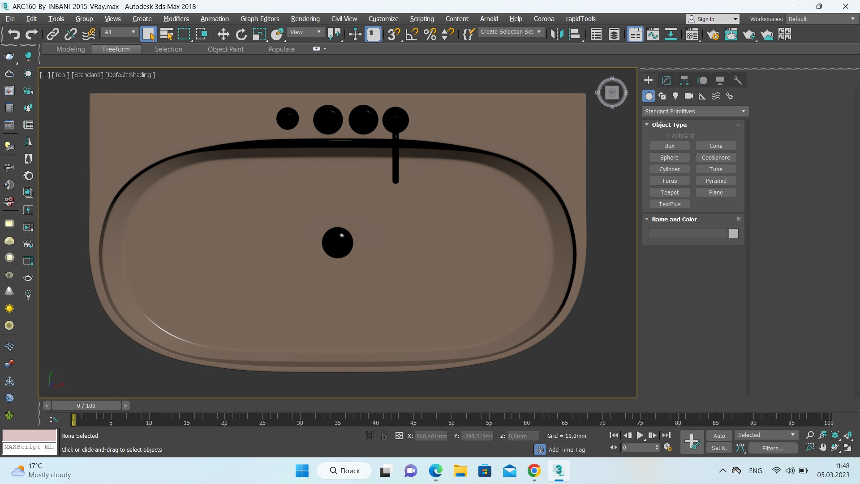
Task: Click the MAXScript listener pink field
Action: point(30,435)
